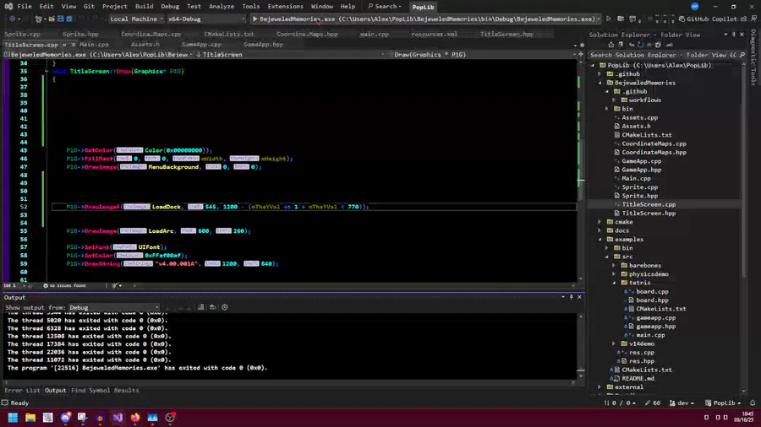Collapse the tetris folder node
761x427 pixels.
coord(614,283)
